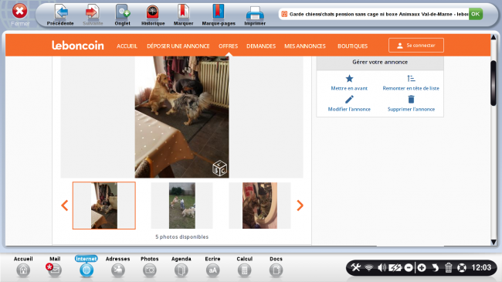The height and width of the screenshot is (282, 502).
Task: Open the Mail app in the dock
Action: tap(54, 267)
